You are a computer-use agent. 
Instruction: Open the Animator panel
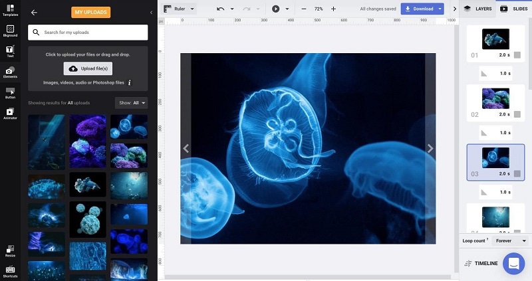(x=10, y=114)
